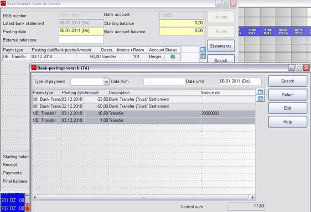Open Help in Bank-postings search
Screen dimensions: 311x212
(288, 122)
